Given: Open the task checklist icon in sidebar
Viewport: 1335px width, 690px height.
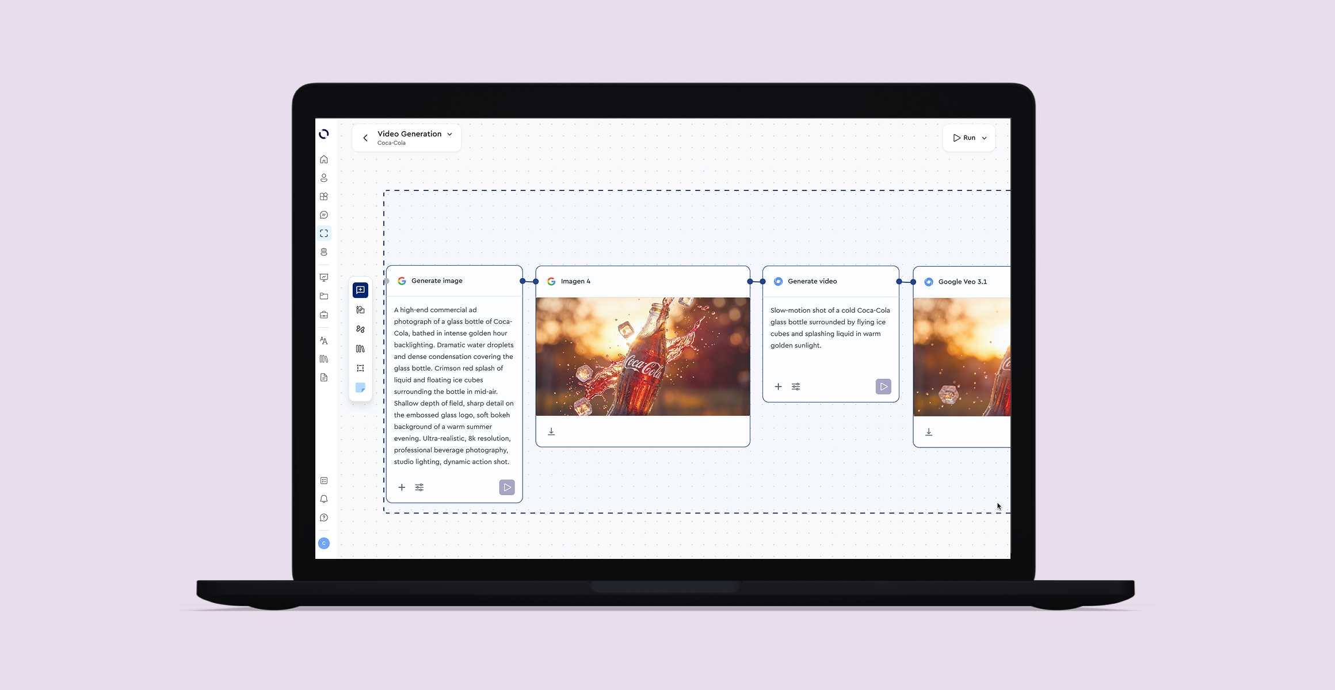Looking at the screenshot, I should (324, 481).
